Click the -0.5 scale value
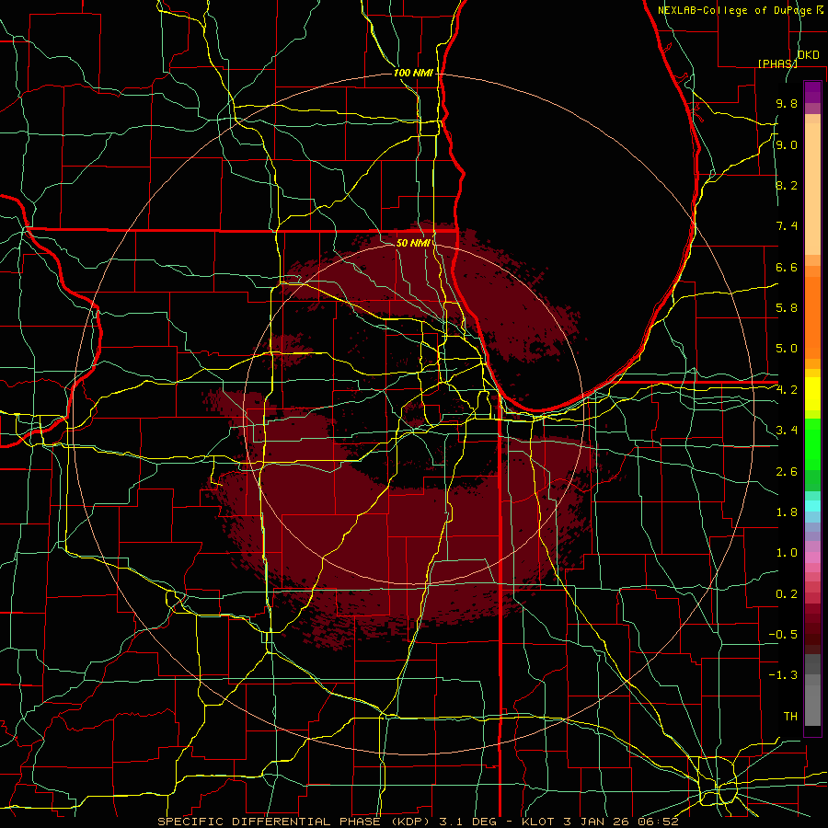The image size is (828, 828). tap(783, 635)
